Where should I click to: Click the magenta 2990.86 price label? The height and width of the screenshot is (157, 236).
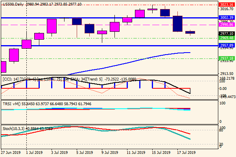(227, 24)
